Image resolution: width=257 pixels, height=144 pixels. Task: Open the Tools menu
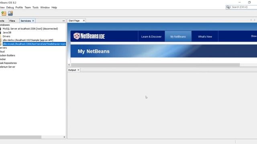35,8
